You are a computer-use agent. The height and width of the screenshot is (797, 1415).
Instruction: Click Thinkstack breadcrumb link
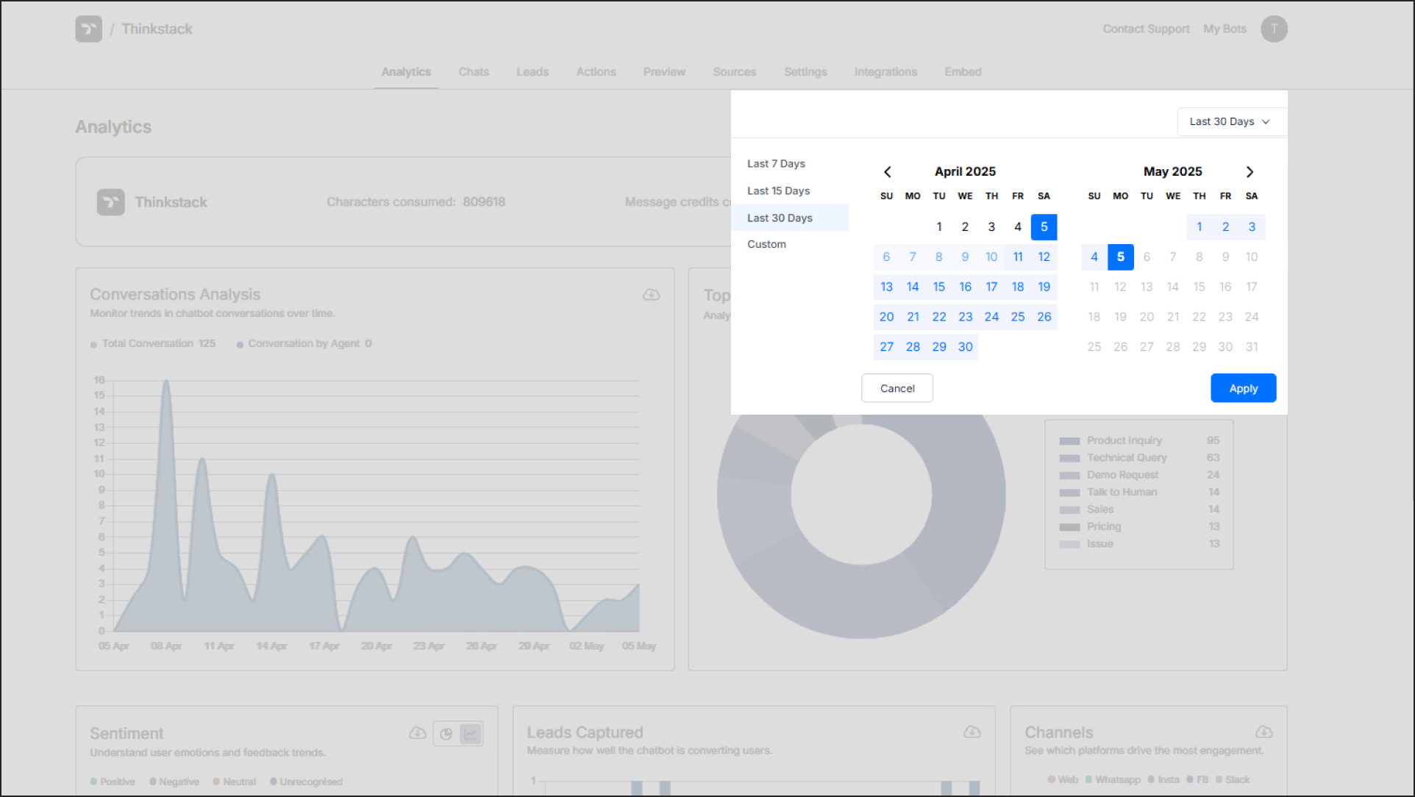click(x=157, y=29)
